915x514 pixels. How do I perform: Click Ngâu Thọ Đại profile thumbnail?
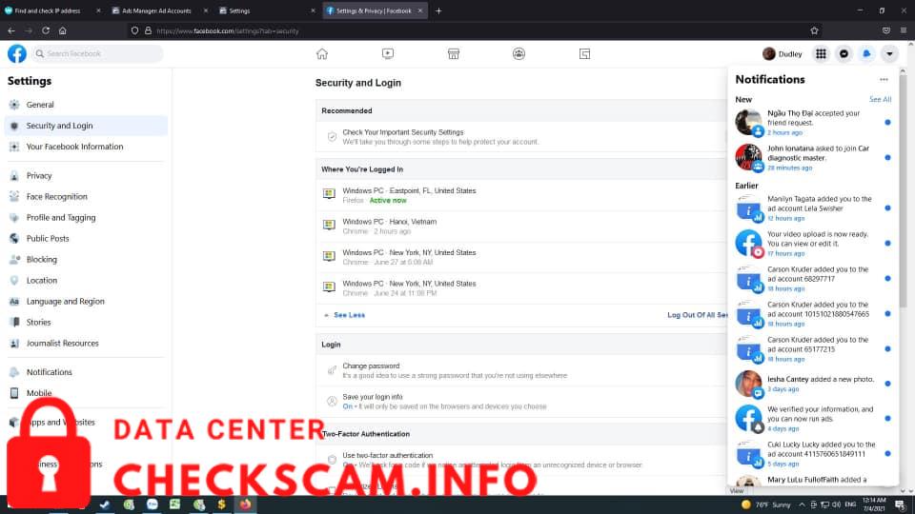click(749, 123)
